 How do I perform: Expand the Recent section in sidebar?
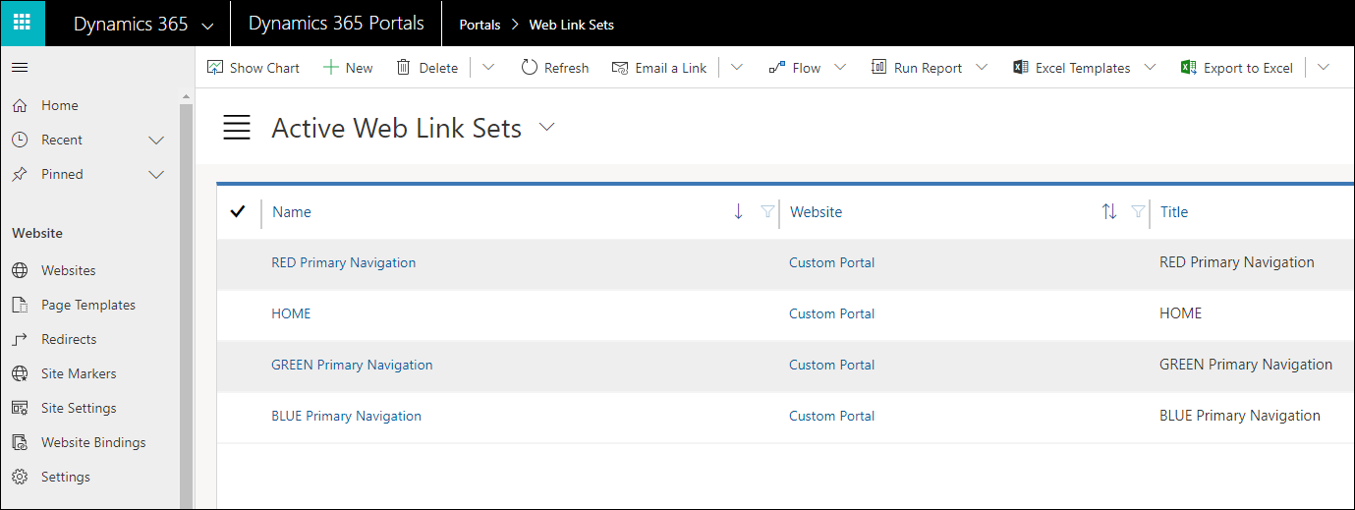155,141
